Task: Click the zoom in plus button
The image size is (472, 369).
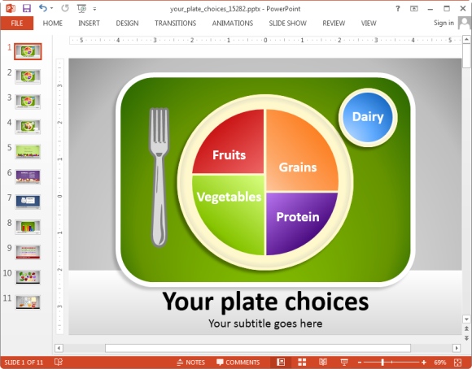Action: 424,362
